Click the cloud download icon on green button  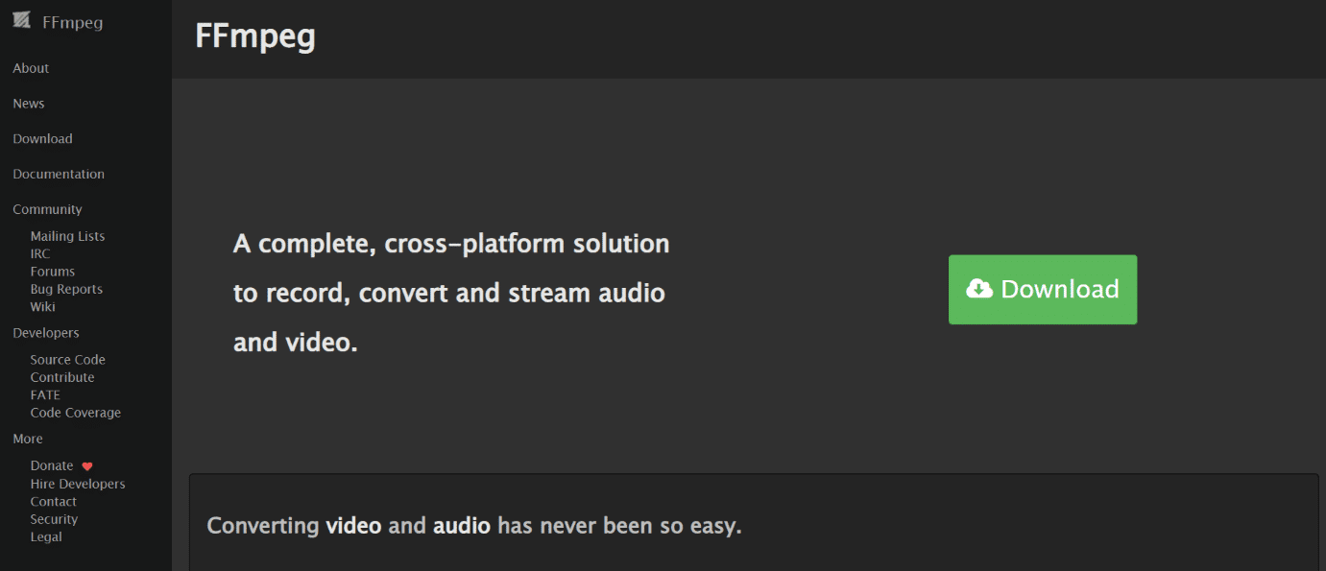coord(979,289)
